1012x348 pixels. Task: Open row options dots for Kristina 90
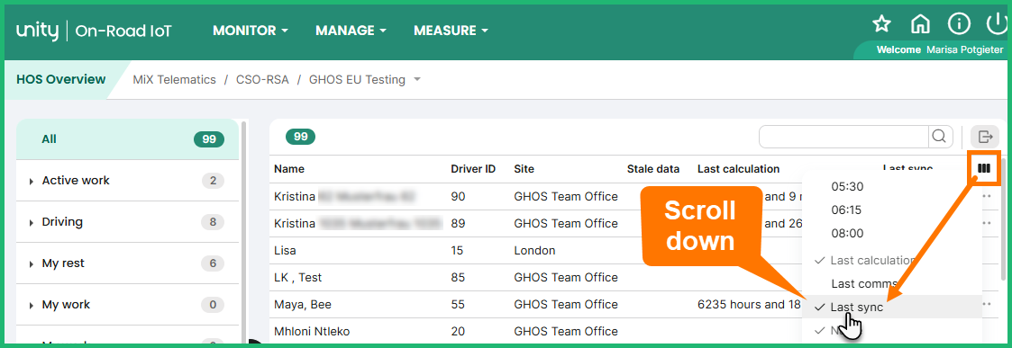click(986, 196)
